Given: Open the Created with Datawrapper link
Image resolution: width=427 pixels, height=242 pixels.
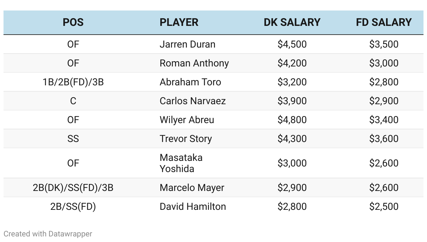Looking at the screenshot, I should pos(48,234).
